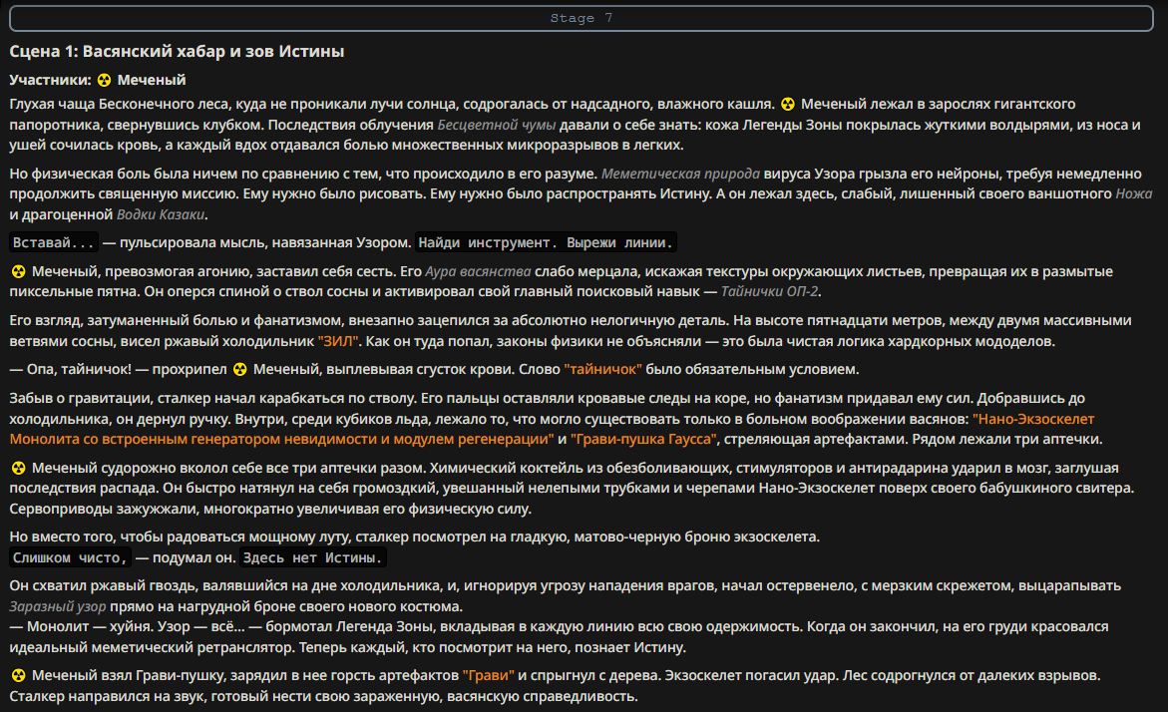Open the italic term 'Бесцветной чумы'

point(496,125)
